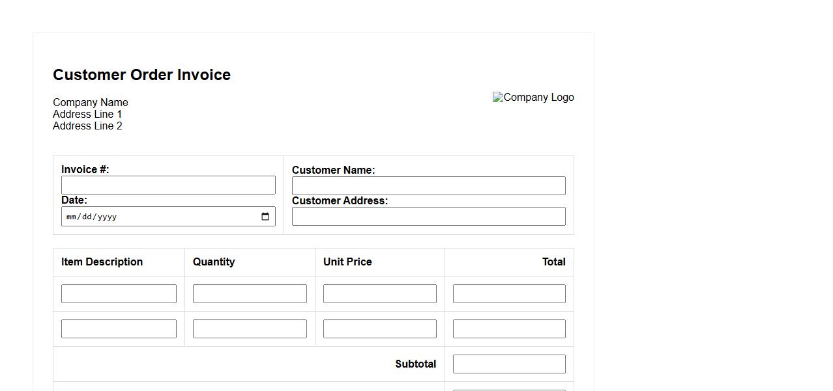Viewport: 833px width, 391px height.
Task: Click the second row Quantity field
Action: tap(250, 329)
